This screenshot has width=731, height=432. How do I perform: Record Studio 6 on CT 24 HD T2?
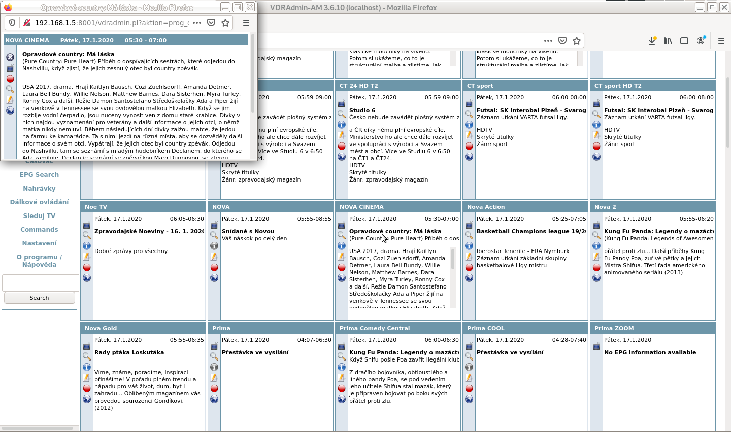(x=342, y=146)
